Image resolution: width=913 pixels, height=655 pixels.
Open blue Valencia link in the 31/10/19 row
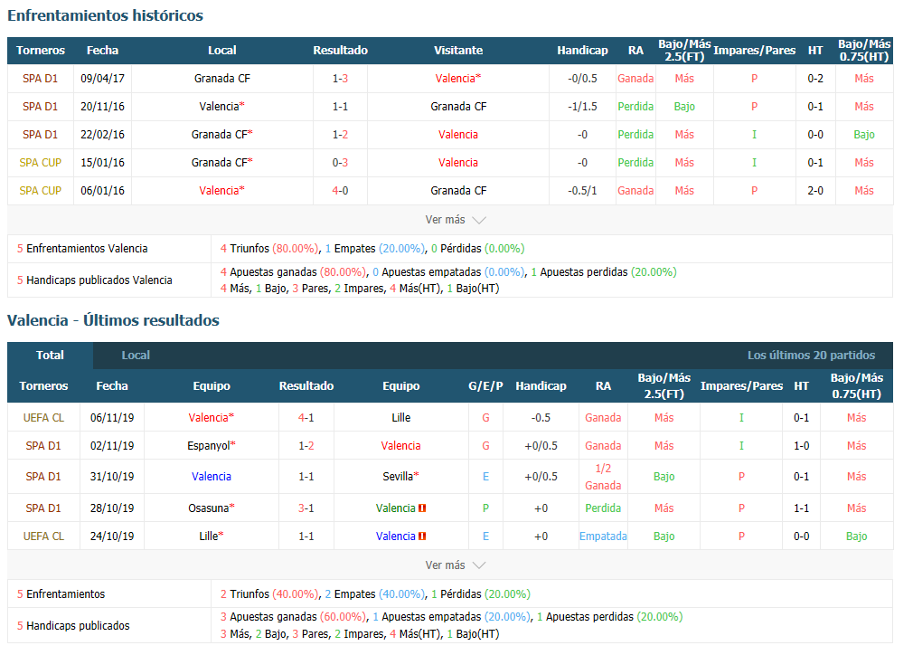click(x=212, y=477)
